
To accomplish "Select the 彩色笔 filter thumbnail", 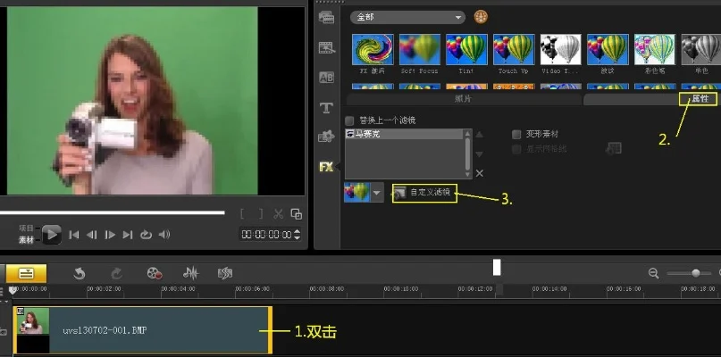I will [655, 49].
